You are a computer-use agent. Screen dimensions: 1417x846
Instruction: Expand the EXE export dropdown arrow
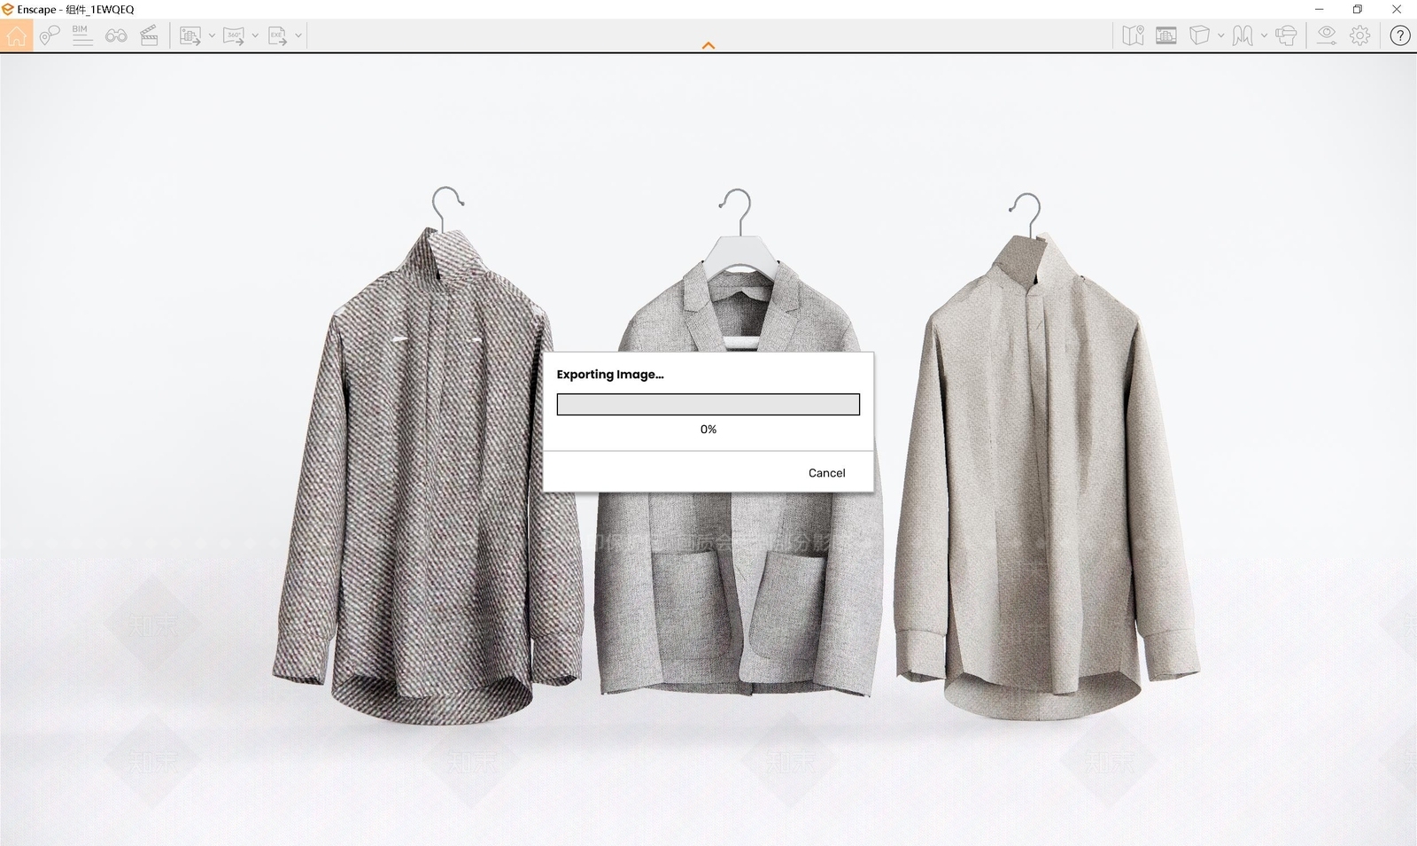pos(298,36)
